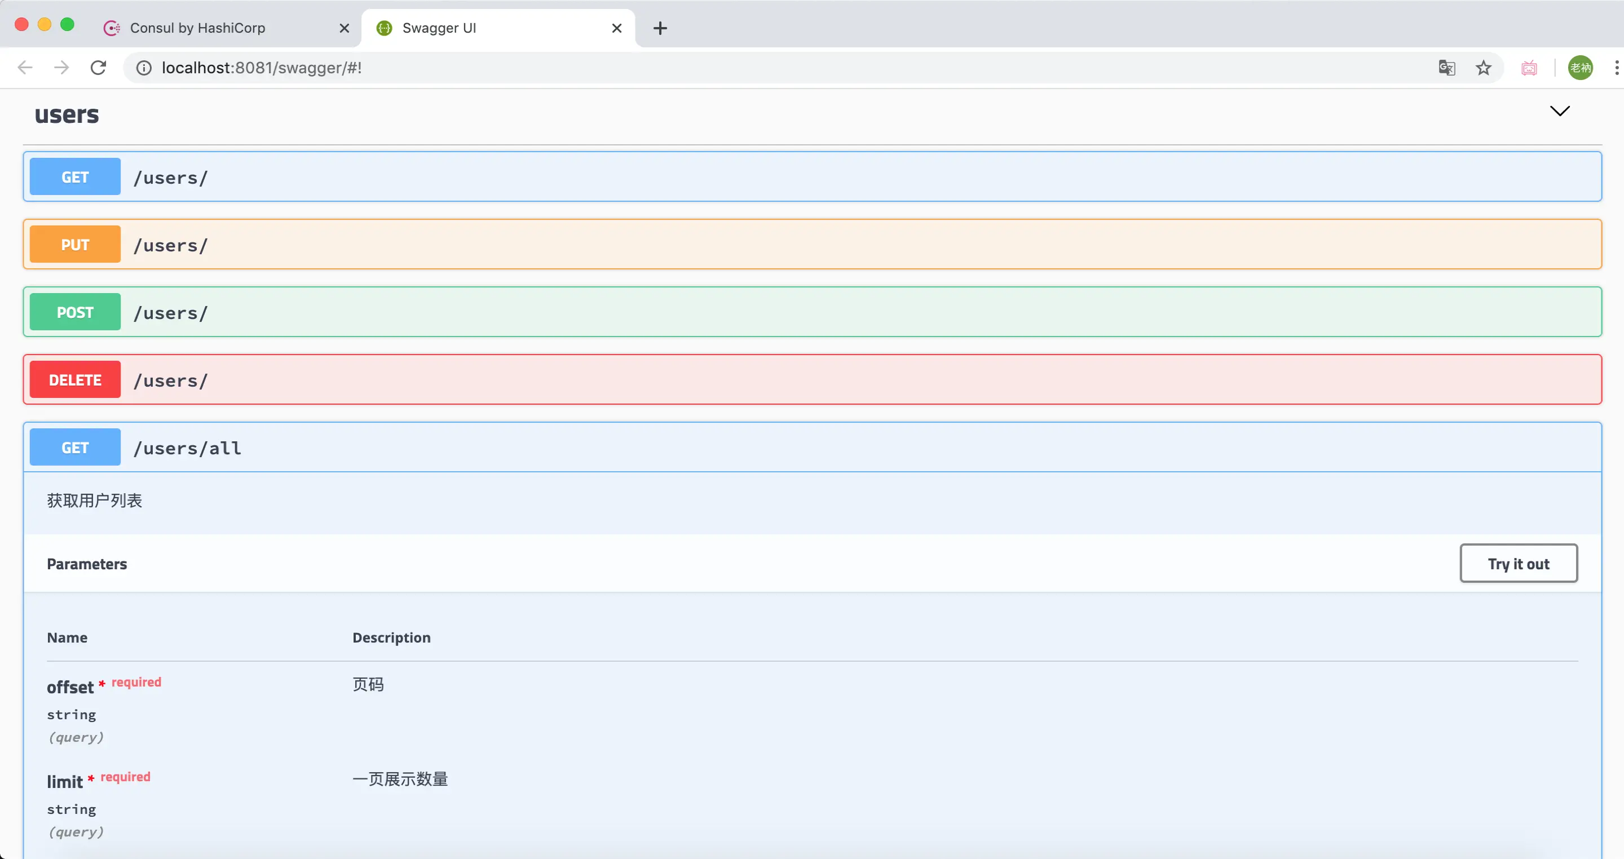The width and height of the screenshot is (1624, 859).
Task: Expand the PUT /users/ operation
Action: 812,245
